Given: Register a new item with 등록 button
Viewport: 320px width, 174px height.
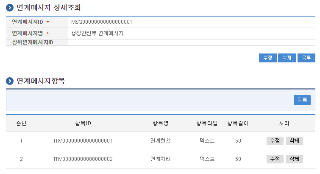Looking at the screenshot, I should 302,100.
